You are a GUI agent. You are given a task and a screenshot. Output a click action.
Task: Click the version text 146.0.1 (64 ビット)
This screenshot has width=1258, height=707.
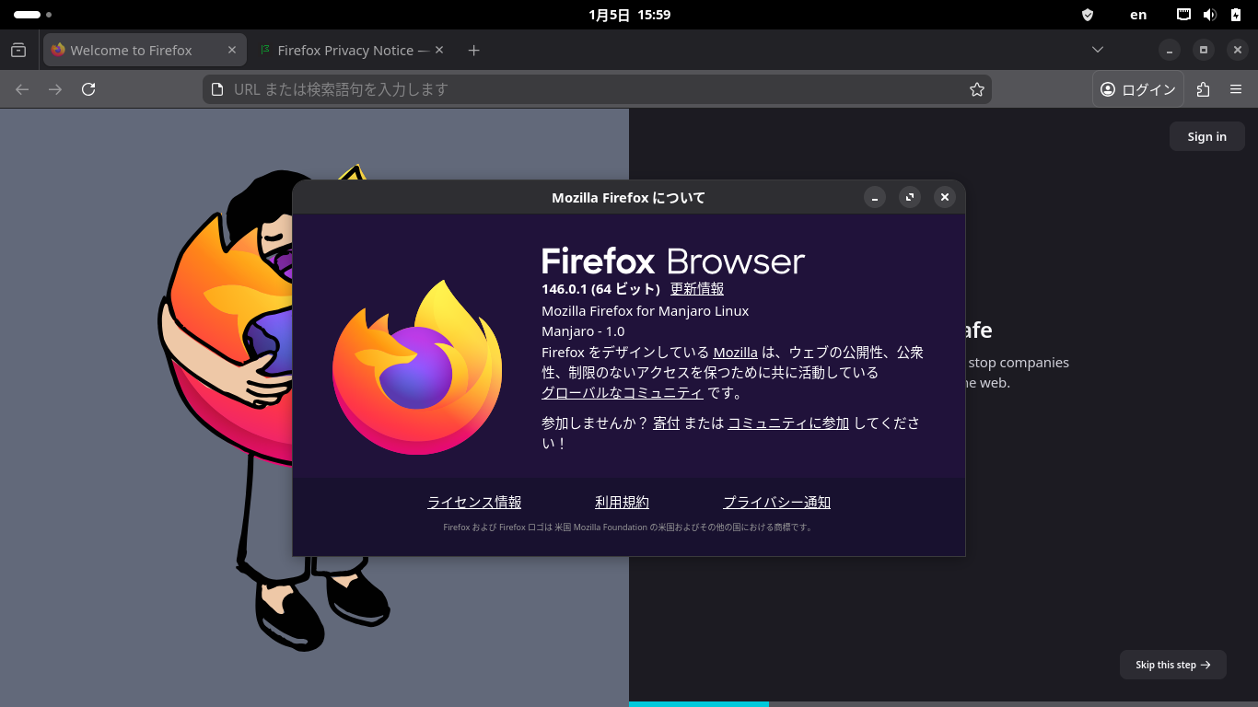click(600, 289)
